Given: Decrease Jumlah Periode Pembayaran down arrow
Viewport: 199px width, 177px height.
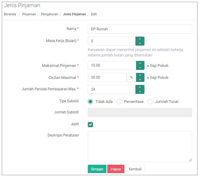Looking at the screenshot, I should point(140,91).
